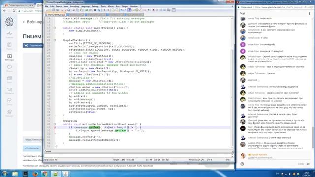The width and height of the screenshot is (315, 177).
Task: Open Вебинары section in left sidebar
Action: (x=9, y=57)
